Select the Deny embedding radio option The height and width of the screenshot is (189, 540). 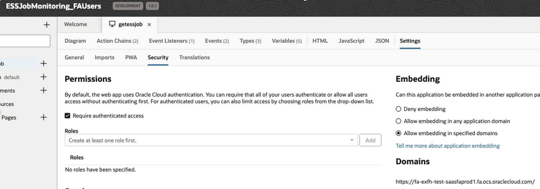[399, 109]
